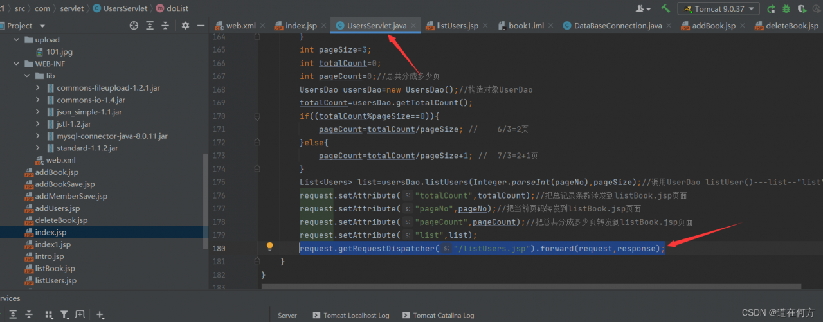This screenshot has width=823, height=322.
Task: Open the Services group-by icon
Action: point(50,315)
